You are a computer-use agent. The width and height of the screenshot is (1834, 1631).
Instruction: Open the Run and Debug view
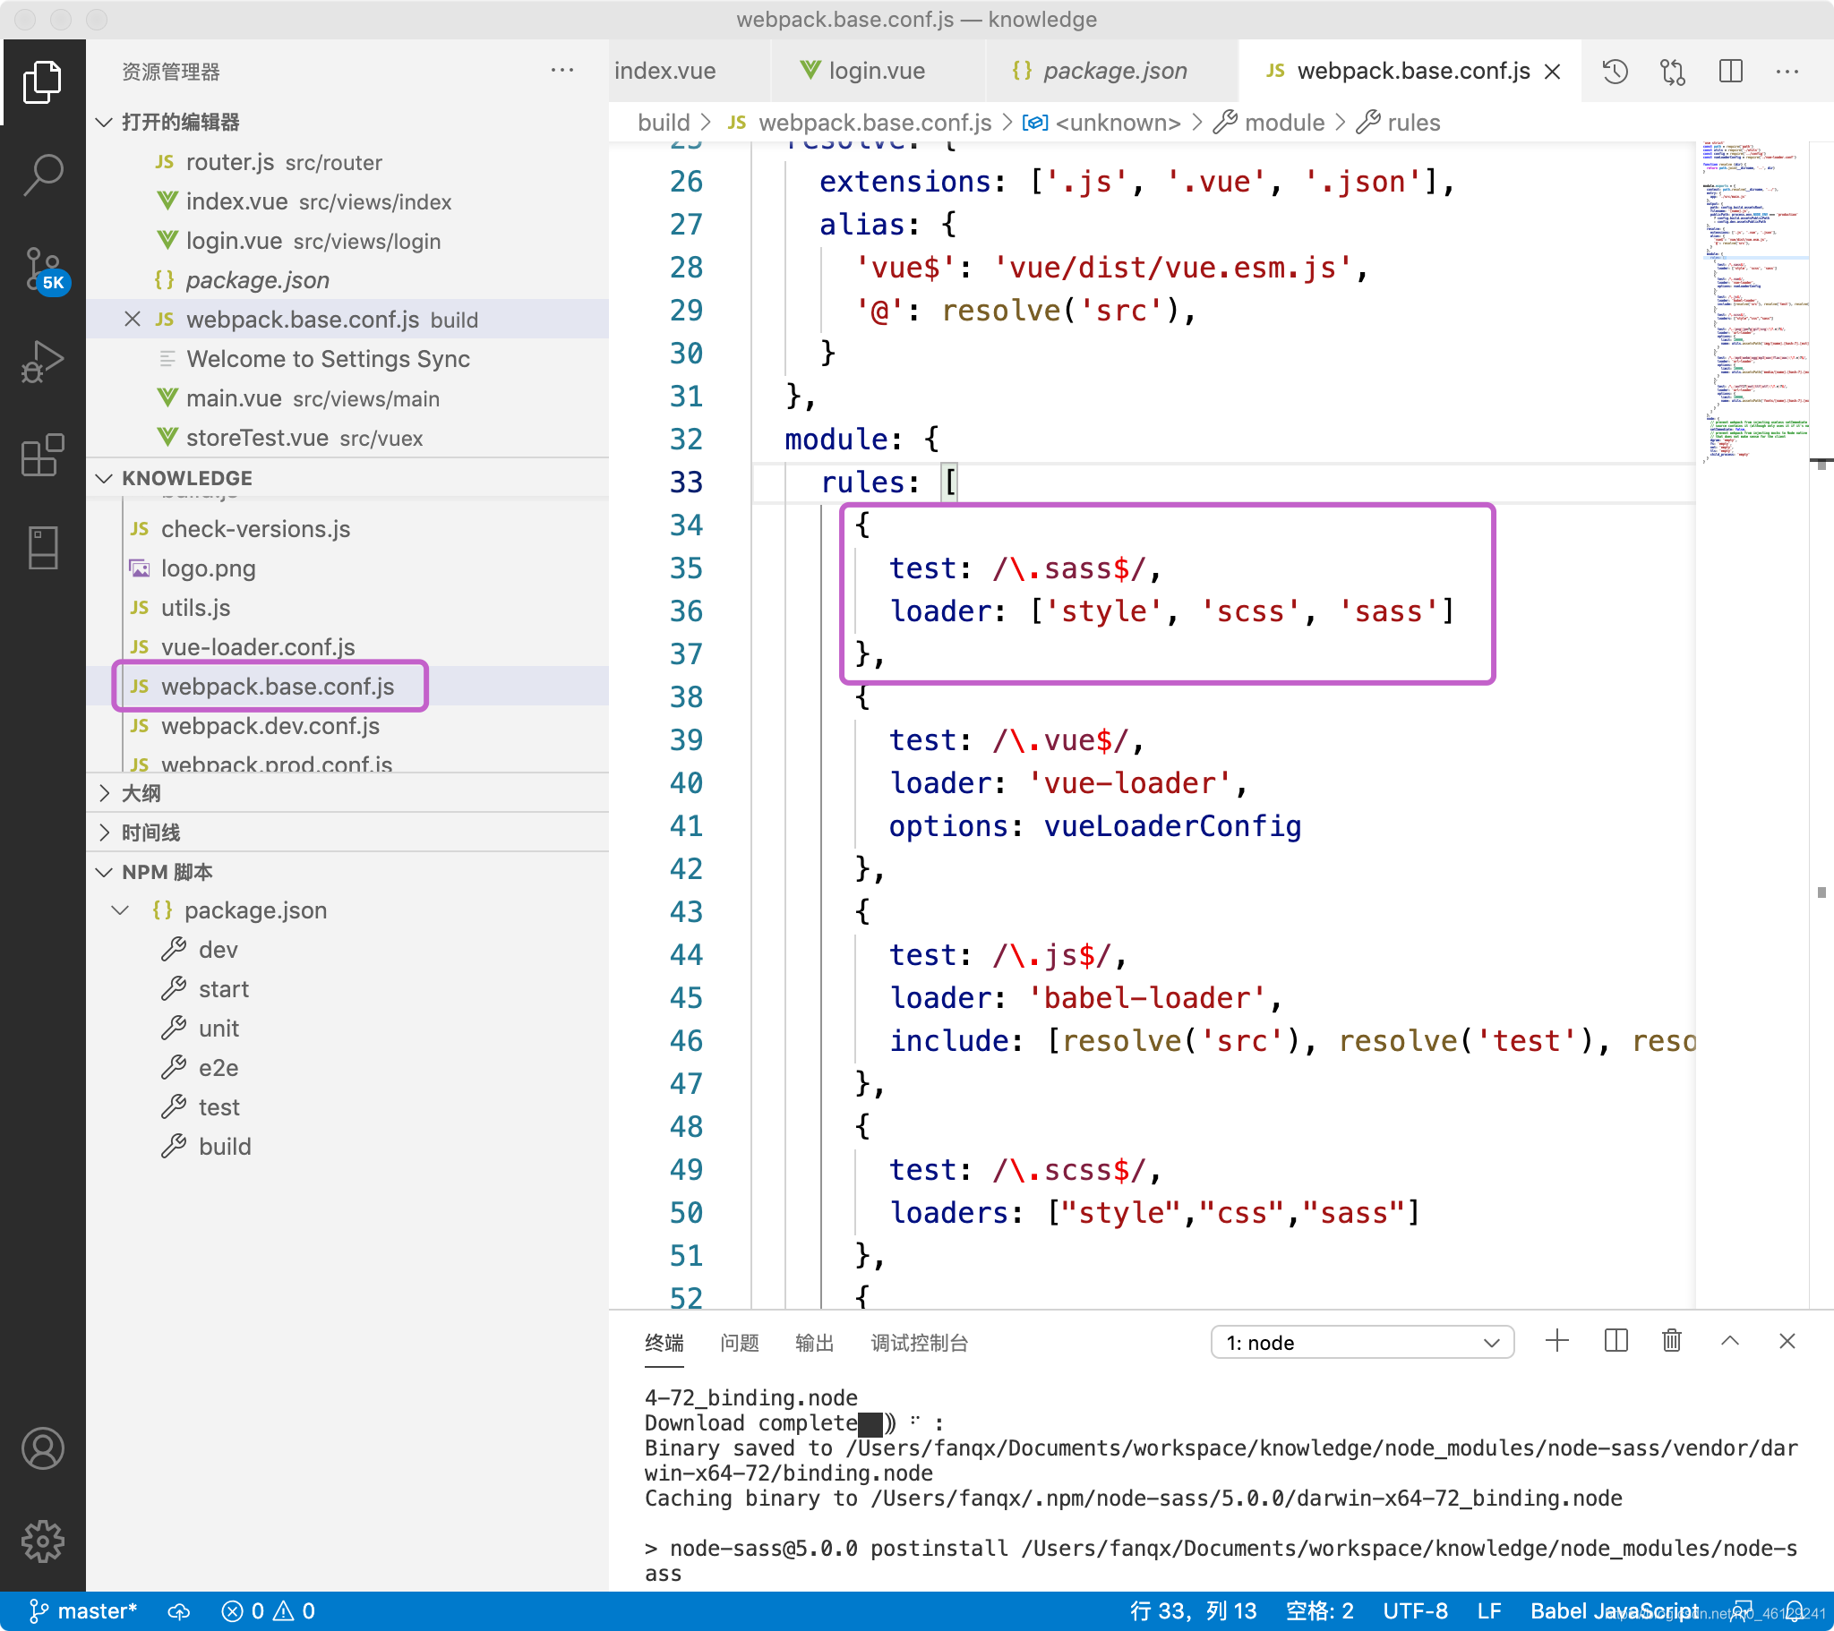(42, 362)
